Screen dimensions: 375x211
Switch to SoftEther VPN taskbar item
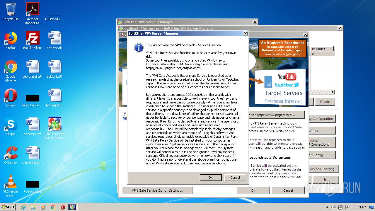coord(72,207)
